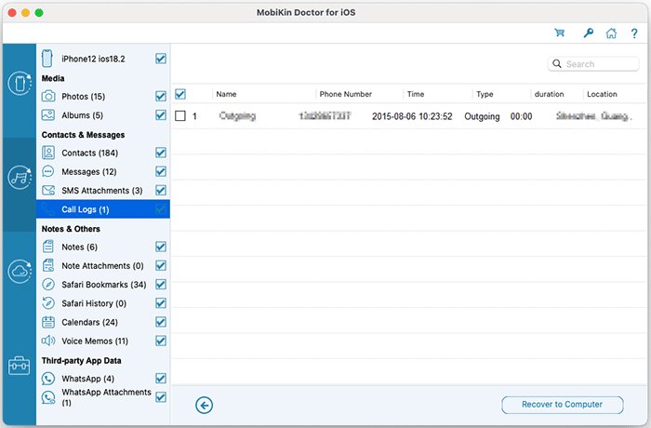
Task: Open the shopping cart purchase icon
Action: [x=559, y=33]
